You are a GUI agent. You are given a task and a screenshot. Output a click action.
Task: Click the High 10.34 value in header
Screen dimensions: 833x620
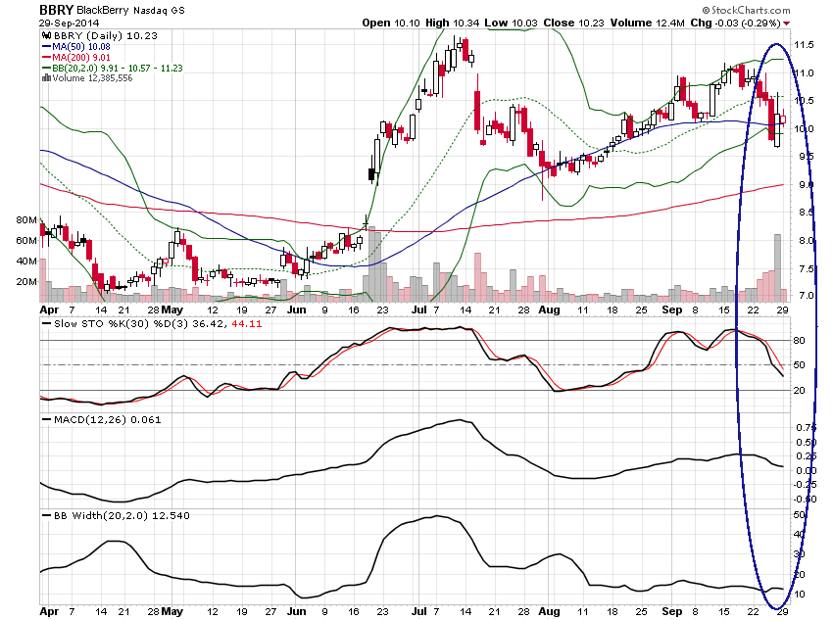click(452, 23)
